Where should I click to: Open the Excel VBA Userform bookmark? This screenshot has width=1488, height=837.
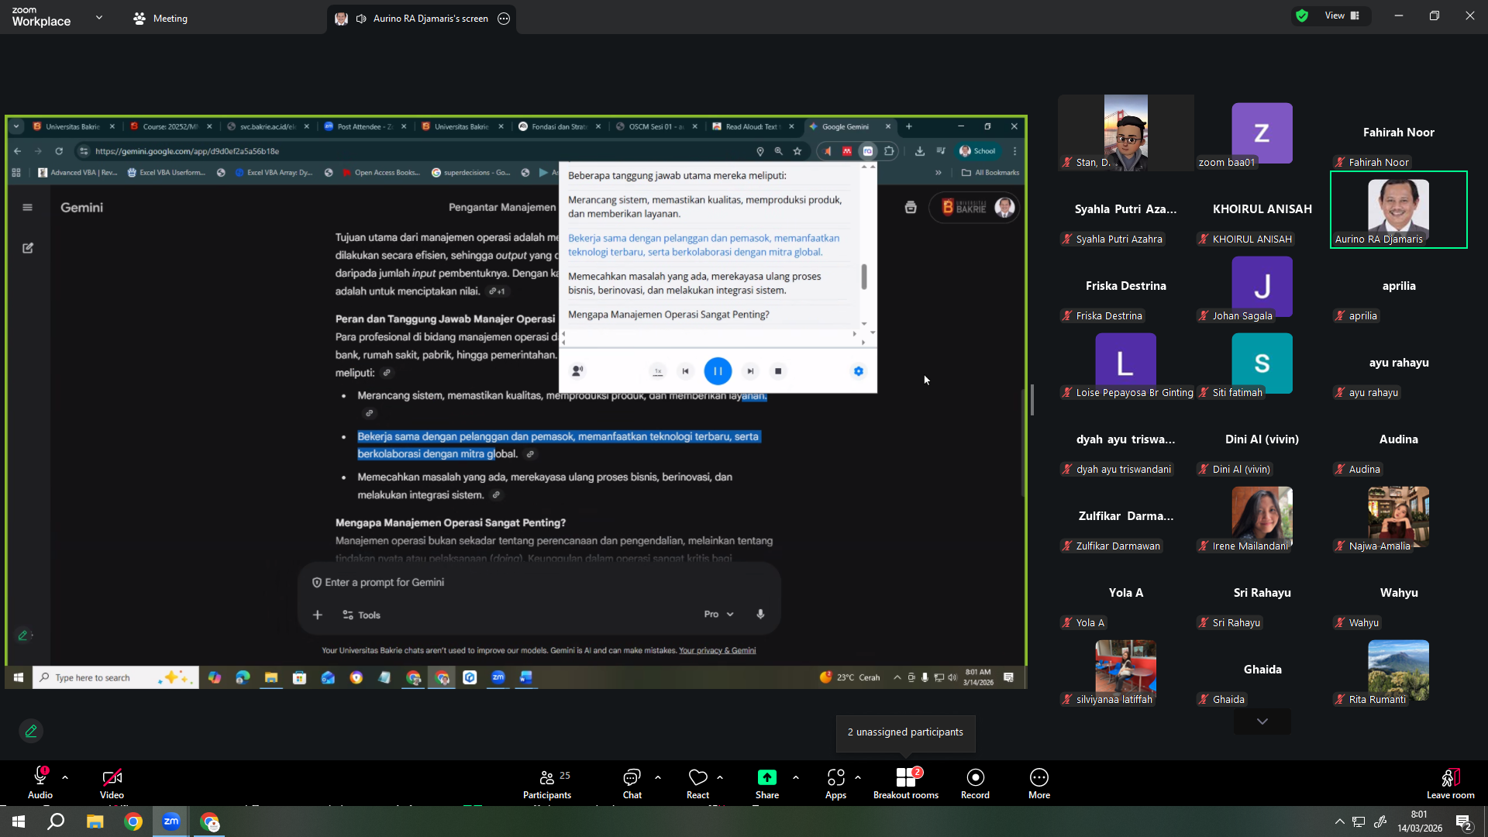(x=166, y=173)
